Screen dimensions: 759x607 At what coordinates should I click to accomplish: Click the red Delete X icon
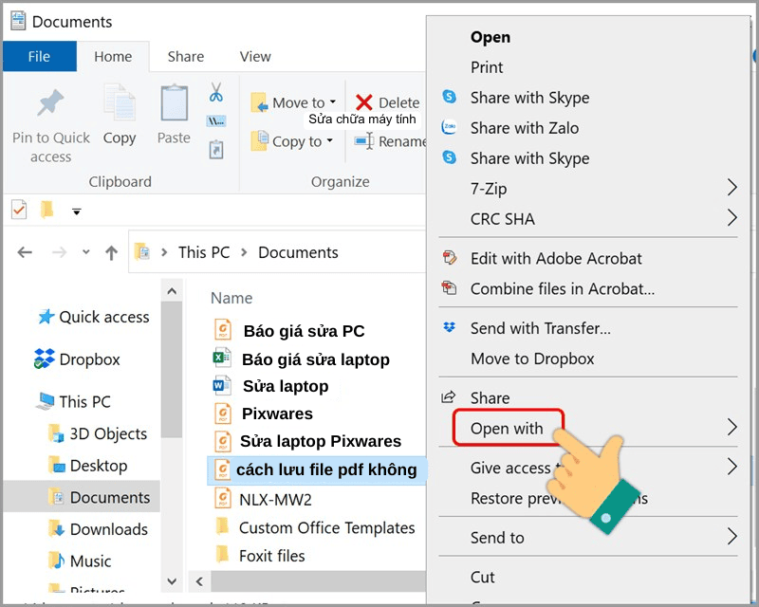(x=364, y=102)
